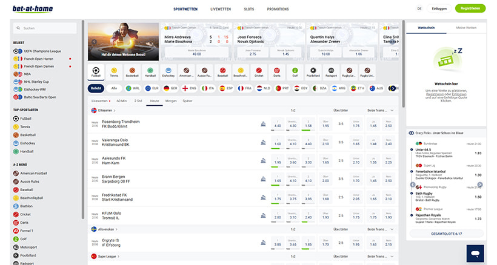Image resolution: width=497 pixels, height=265 pixels.
Task: Open the Livewetten menu
Action: (221, 9)
